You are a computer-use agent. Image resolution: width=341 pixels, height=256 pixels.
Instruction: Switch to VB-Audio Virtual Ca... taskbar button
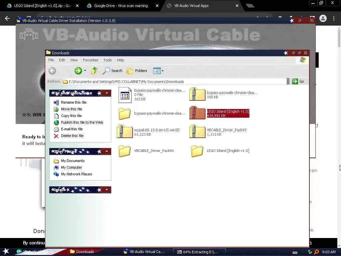click(144, 252)
